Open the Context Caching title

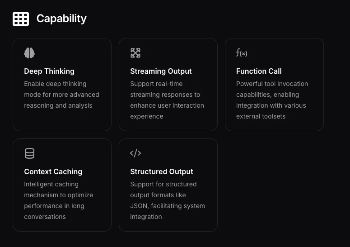[x=53, y=171]
